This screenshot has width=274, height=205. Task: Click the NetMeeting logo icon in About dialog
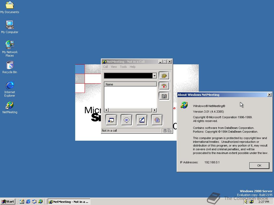tap(184, 105)
